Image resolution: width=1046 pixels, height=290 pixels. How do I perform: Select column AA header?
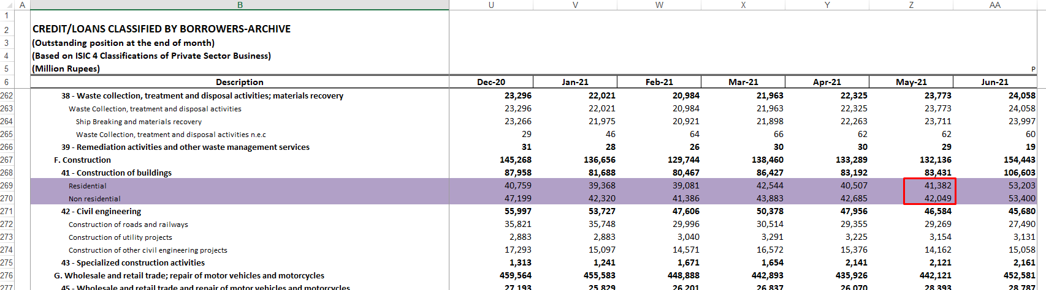(x=995, y=5)
